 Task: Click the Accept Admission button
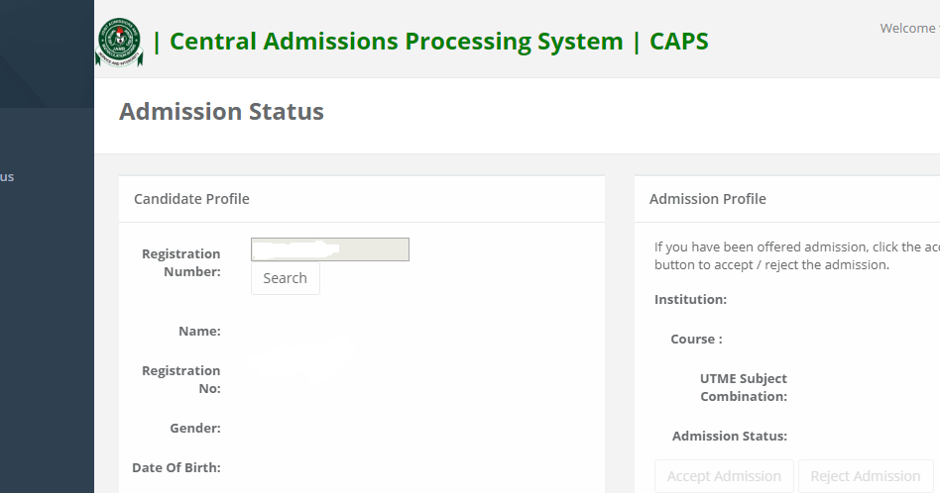click(x=724, y=476)
